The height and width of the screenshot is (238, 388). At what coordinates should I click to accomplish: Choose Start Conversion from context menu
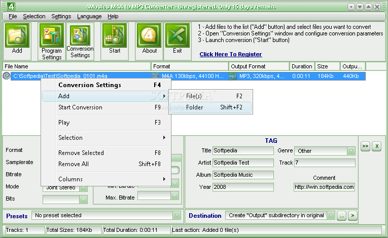point(107,107)
